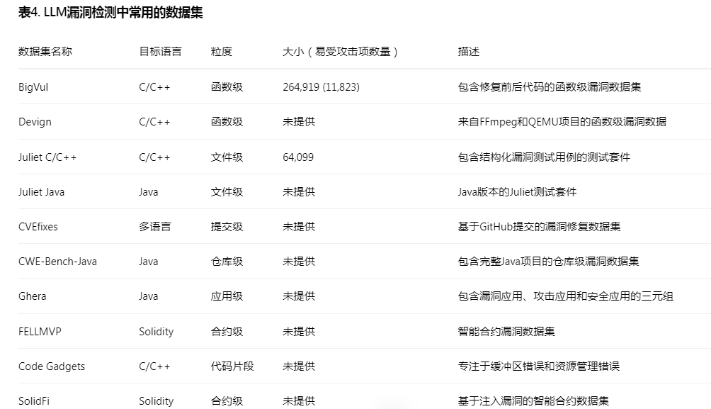Select the 'Ghera' dataset name
This screenshot has height=409, width=711.
(x=33, y=296)
